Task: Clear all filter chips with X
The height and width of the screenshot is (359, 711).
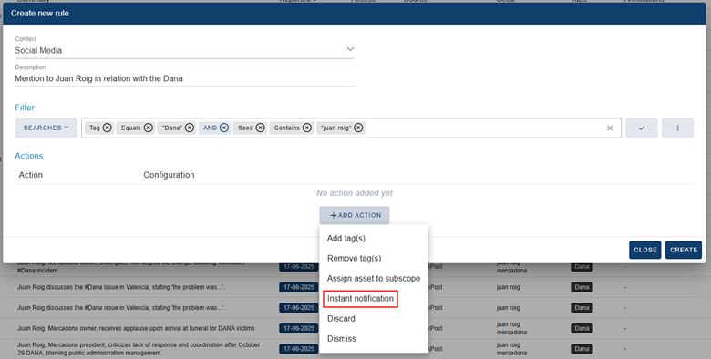Action: tap(610, 128)
